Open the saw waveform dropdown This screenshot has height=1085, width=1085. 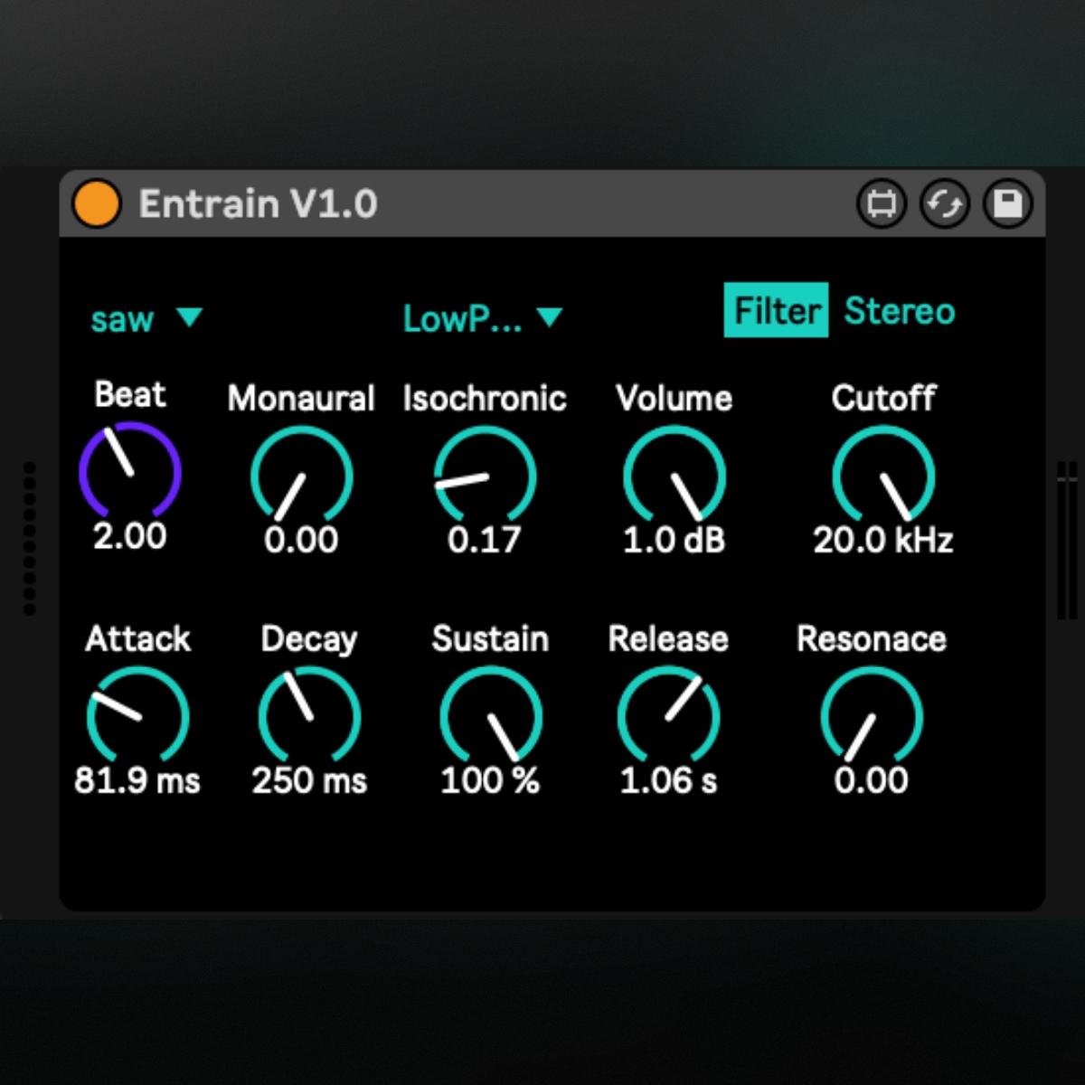pos(146,318)
